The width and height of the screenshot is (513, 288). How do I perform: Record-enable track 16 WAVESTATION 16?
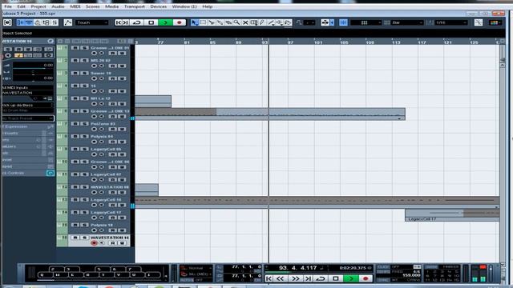point(95,243)
